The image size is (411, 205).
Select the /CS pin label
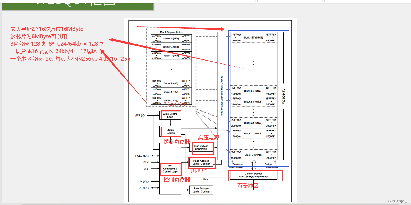pyautogui.click(x=146, y=168)
